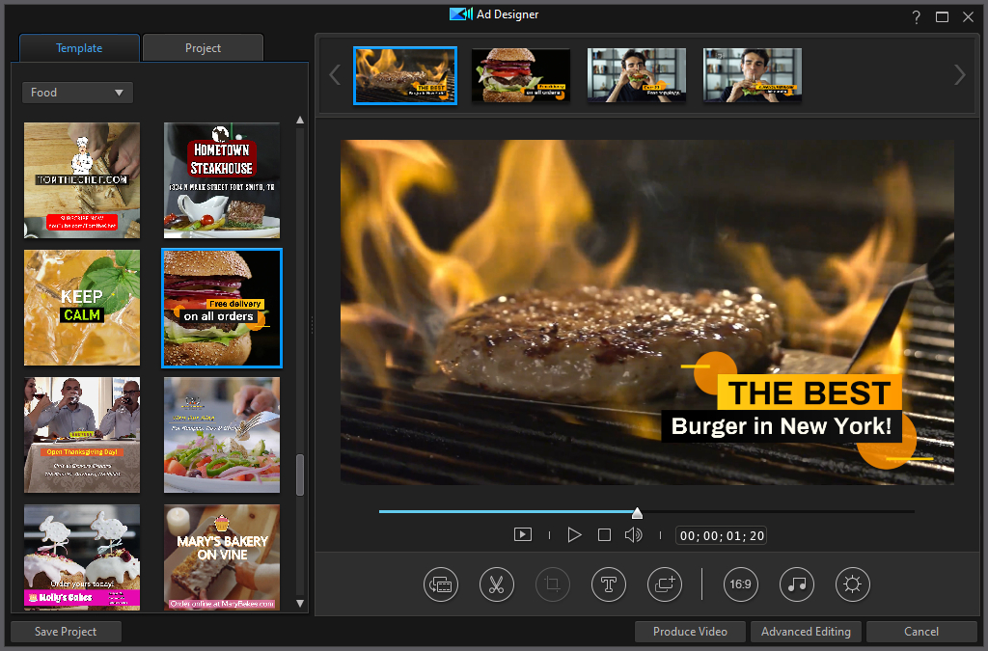Image resolution: width=988 pixels, height=651 pixels.
Task: Maximize the Ad Designer window
Action: click(942, 17)
